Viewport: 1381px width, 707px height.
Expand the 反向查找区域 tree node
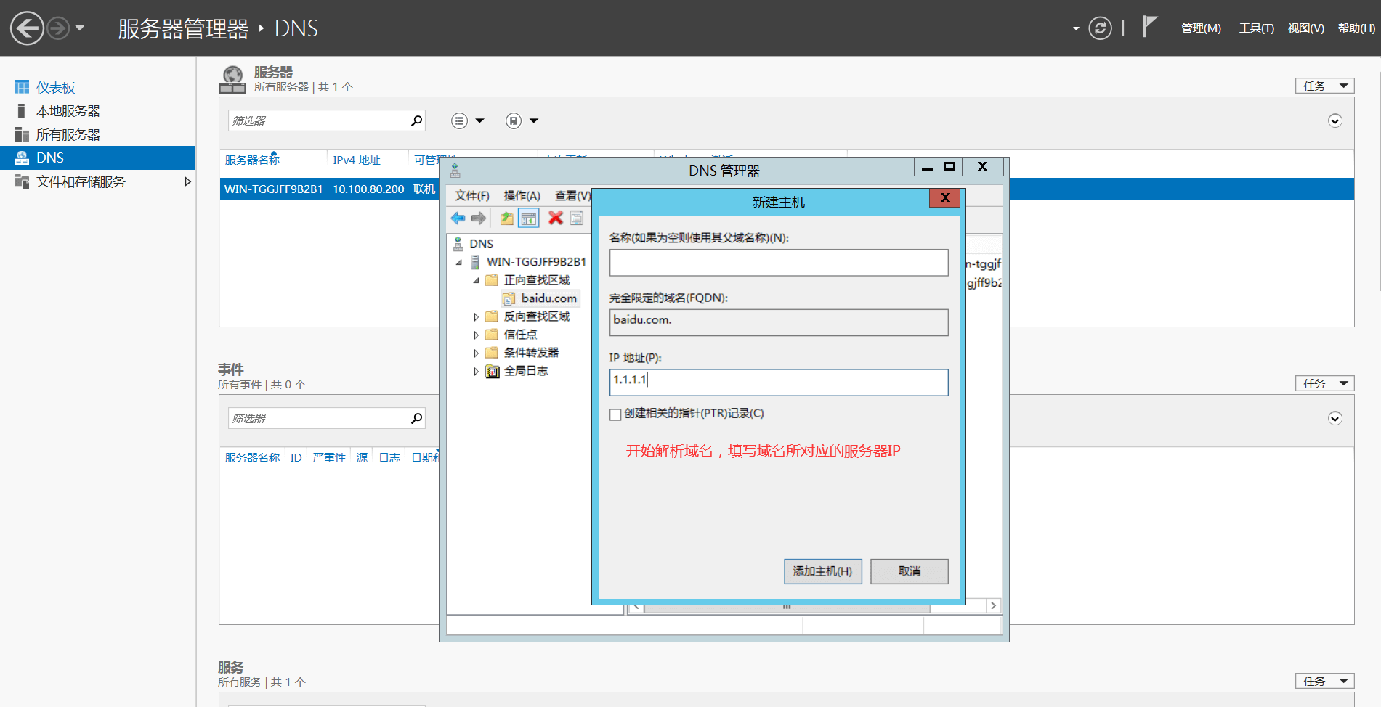476,317
